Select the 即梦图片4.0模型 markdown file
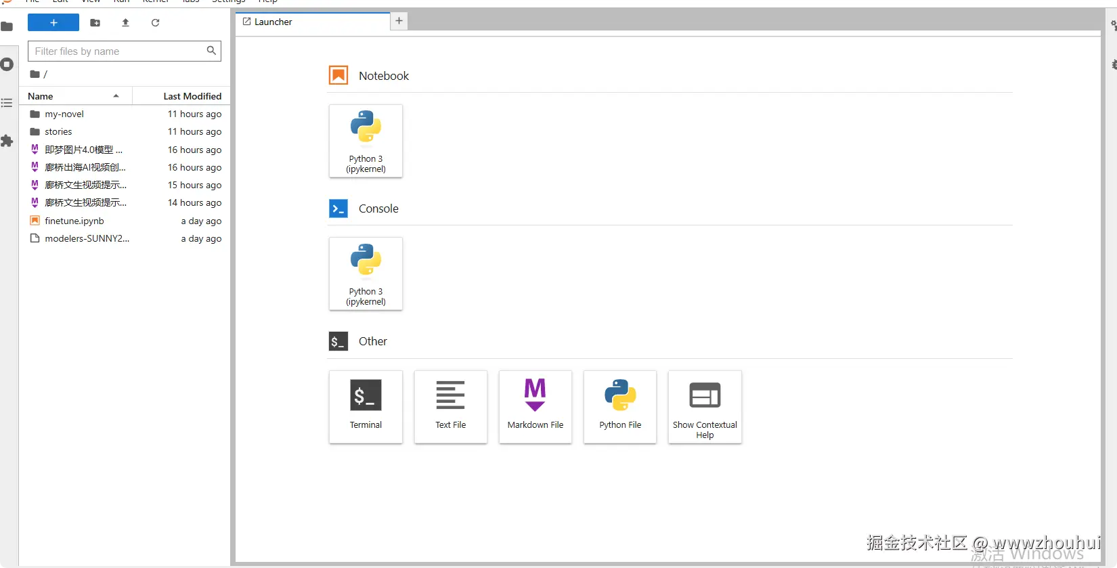Viewport: 1117px width, 568px height. click(x=125, y=150)
